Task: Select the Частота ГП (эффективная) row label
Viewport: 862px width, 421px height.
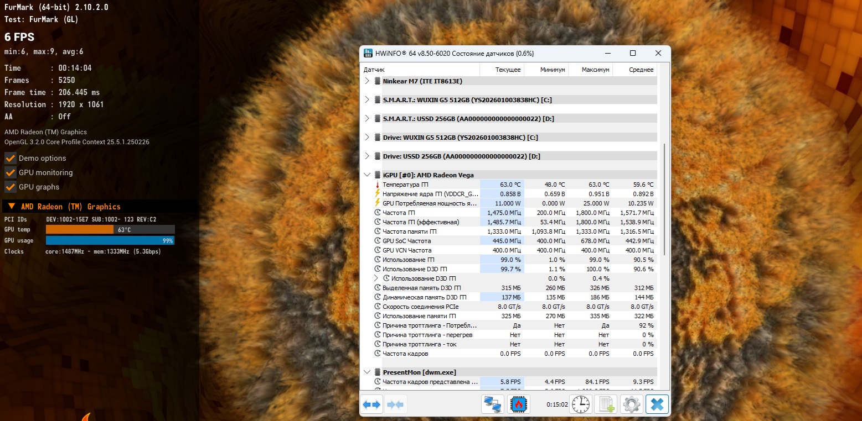Action: pos(421,222)
